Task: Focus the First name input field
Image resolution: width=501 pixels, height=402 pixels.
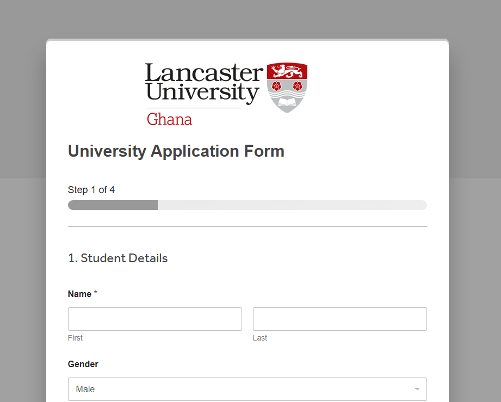Action: pos(155,319)
